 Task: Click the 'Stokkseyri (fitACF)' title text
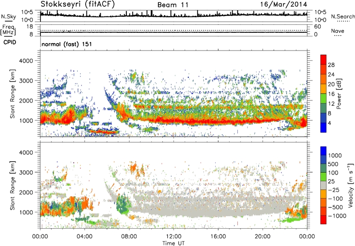pos(78,4)
